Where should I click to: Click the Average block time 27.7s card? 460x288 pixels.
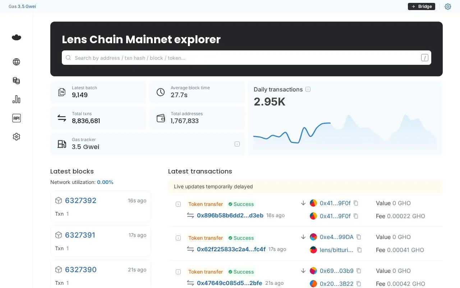197,92
